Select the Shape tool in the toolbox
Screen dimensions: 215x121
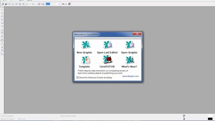click(x=2, y=13)
